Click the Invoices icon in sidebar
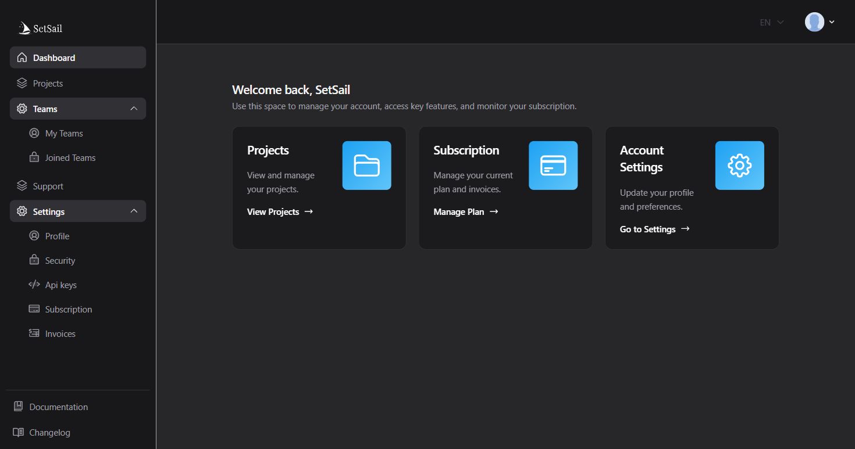Image resolution: width=855 pixels, height=449 pixels. point(34,333)
